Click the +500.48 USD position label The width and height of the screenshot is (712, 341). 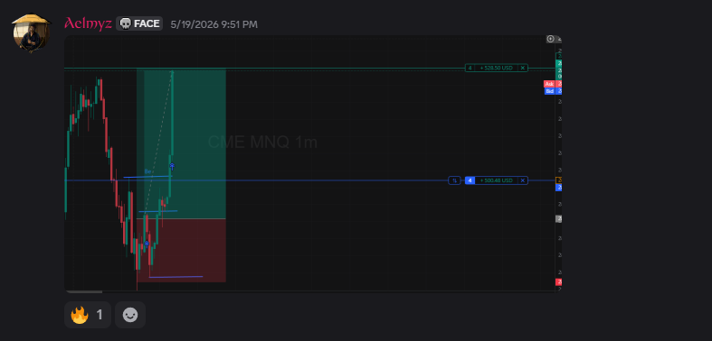[497, 180]
